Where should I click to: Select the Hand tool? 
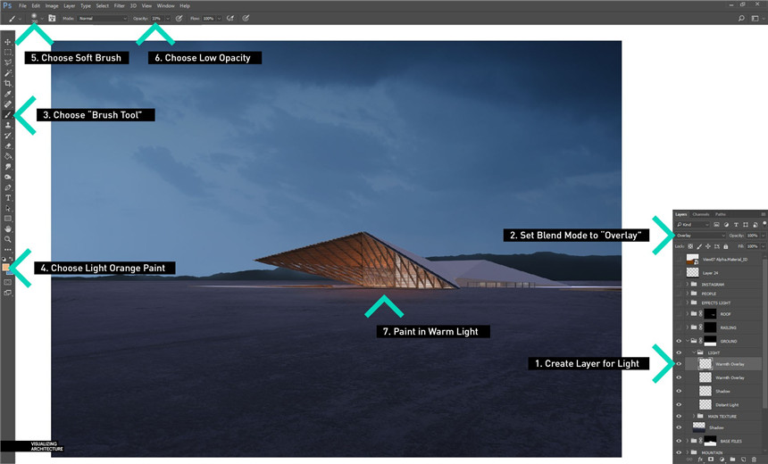click(8, 228)
